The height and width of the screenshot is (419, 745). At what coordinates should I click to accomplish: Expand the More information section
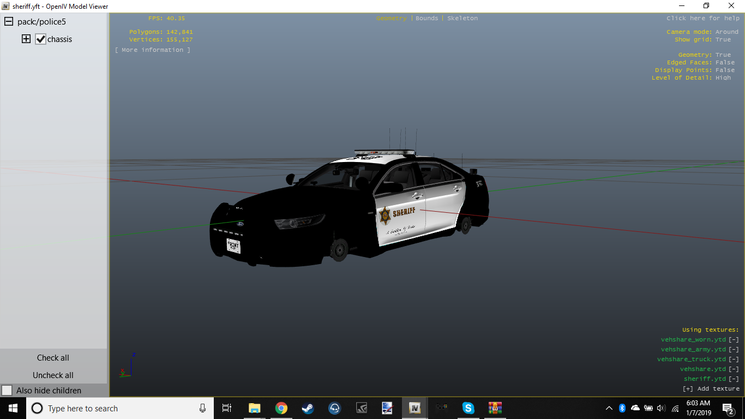click(x=153, y=50)
